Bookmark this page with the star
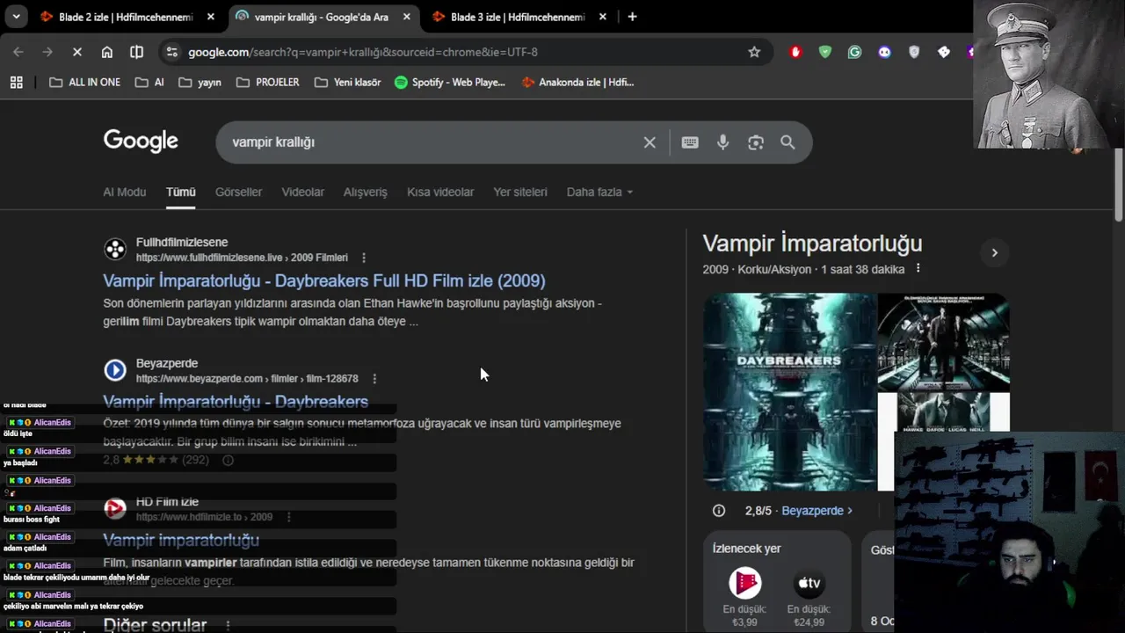This screenshot has width=1125, height=633. pos(754,52)
